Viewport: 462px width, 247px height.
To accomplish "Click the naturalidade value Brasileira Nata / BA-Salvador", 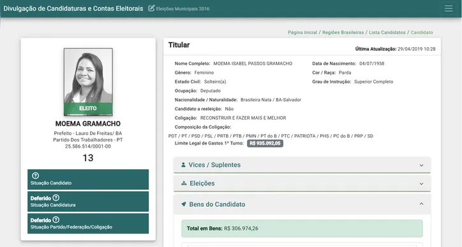I will point(271,100).
